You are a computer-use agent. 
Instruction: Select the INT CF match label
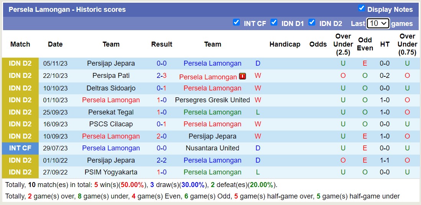[x=20, y=148]
